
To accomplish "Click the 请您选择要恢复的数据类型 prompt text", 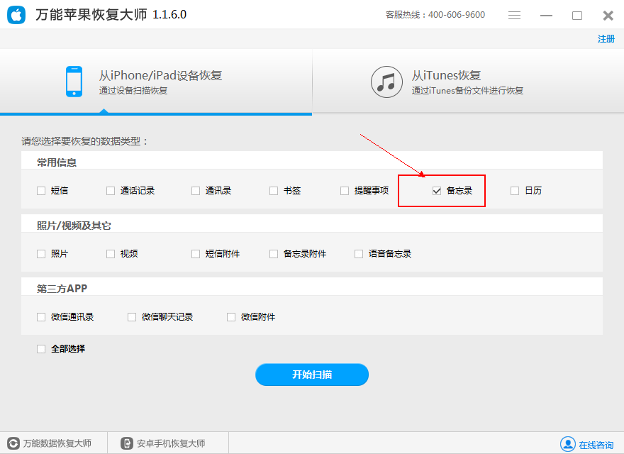I will click(84, 141).
